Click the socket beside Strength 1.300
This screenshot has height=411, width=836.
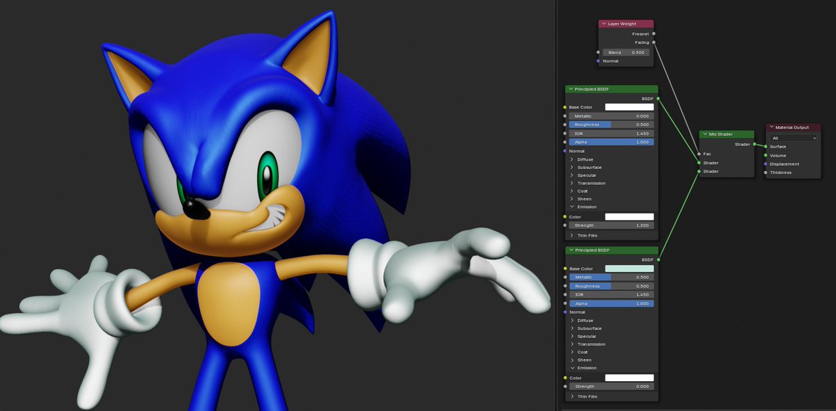click(x=565, y=225)
